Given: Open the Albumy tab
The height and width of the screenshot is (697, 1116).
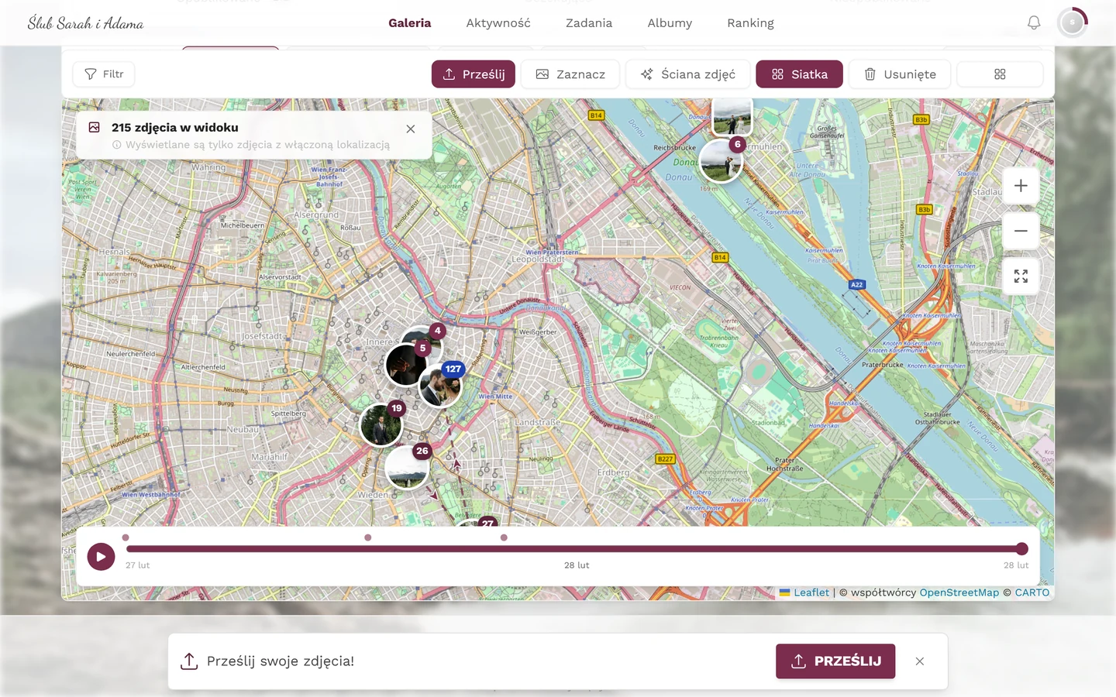Looking at the screenshot, I should tap(670, 23).
